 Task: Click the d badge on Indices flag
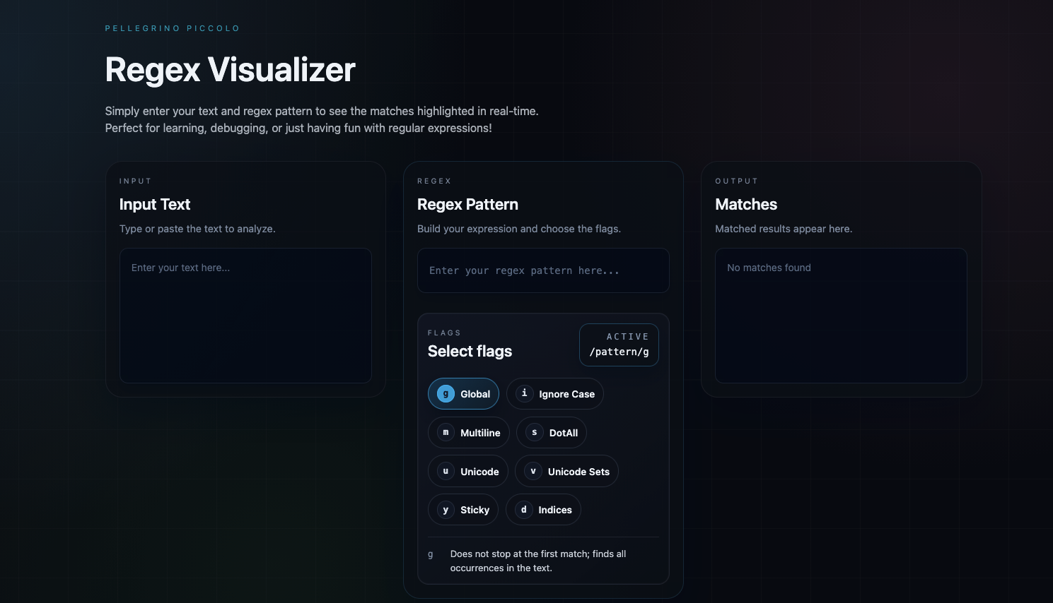pyautogui.click(x=523, y=509)
